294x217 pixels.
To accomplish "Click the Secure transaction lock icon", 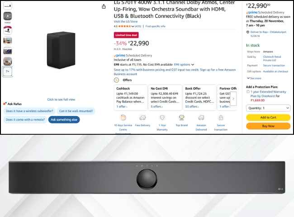I will click(221, 118).
